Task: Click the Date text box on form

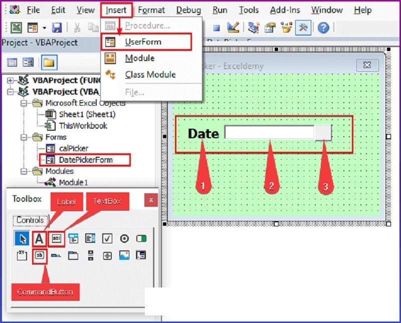Action: point(269,133)
